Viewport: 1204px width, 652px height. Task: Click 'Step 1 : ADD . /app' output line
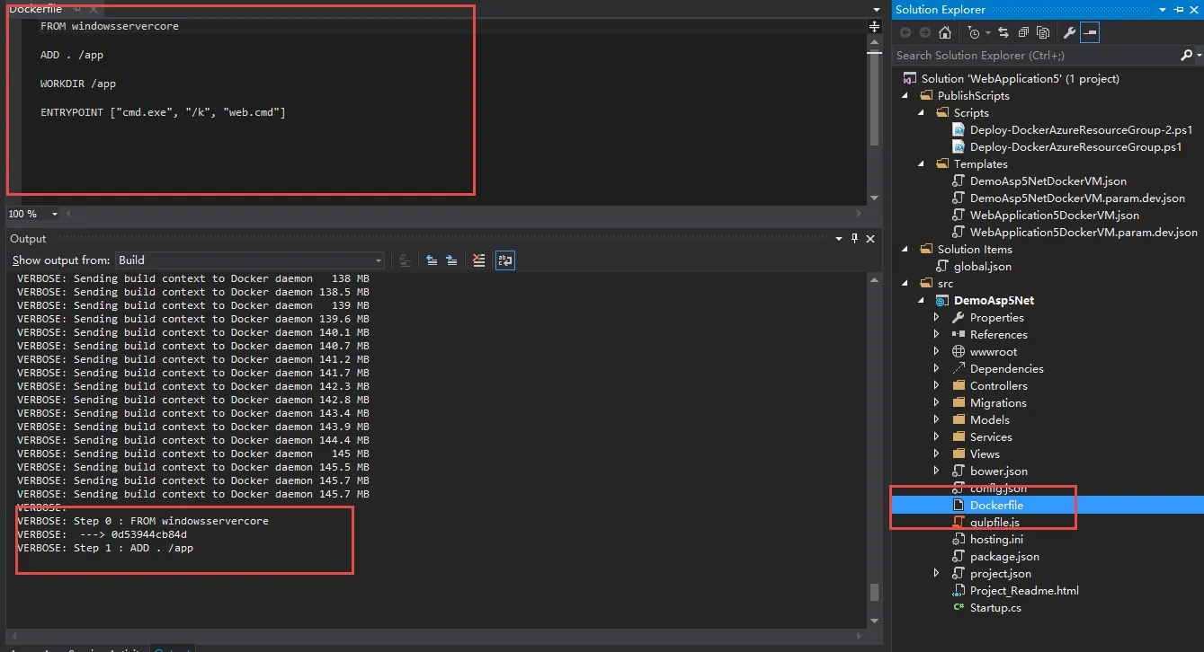coord(133,548)
